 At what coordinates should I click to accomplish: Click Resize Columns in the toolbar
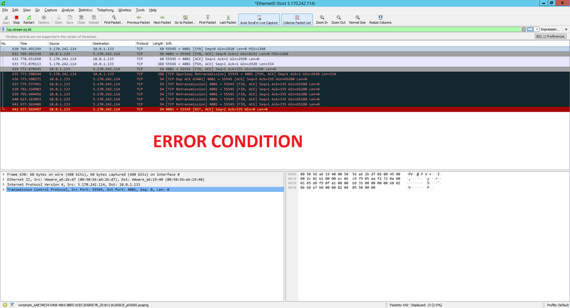pyautogui.click(x=380, y=19)
